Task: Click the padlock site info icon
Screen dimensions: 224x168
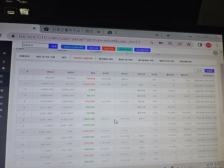Action: pyautogui.click(x=13, y=36)
